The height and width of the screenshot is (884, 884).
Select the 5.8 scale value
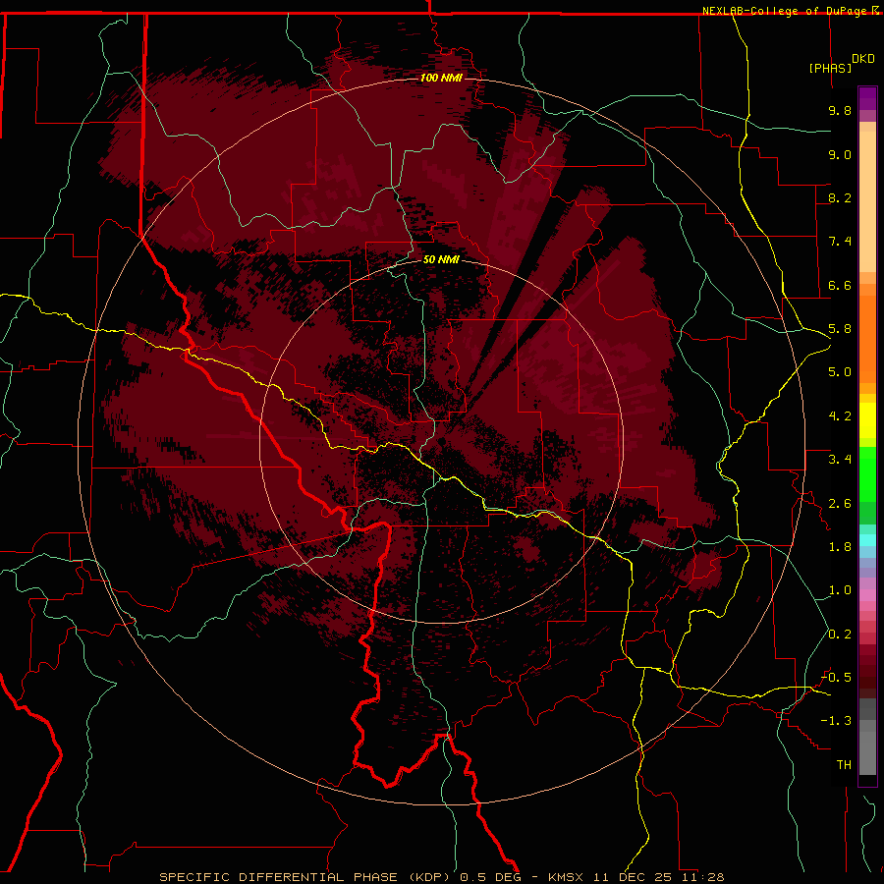click(840, 329)
